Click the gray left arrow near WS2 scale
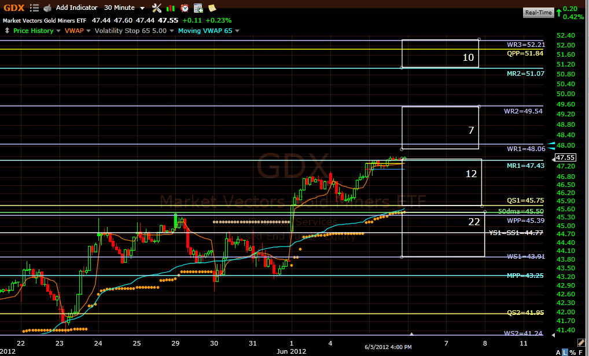 click(x=553, y=334)
